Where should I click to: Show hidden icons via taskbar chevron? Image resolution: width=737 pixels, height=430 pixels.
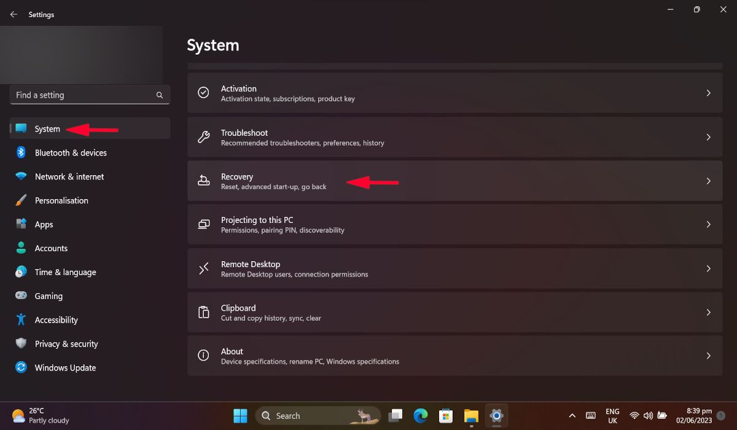tap(572, 416)
